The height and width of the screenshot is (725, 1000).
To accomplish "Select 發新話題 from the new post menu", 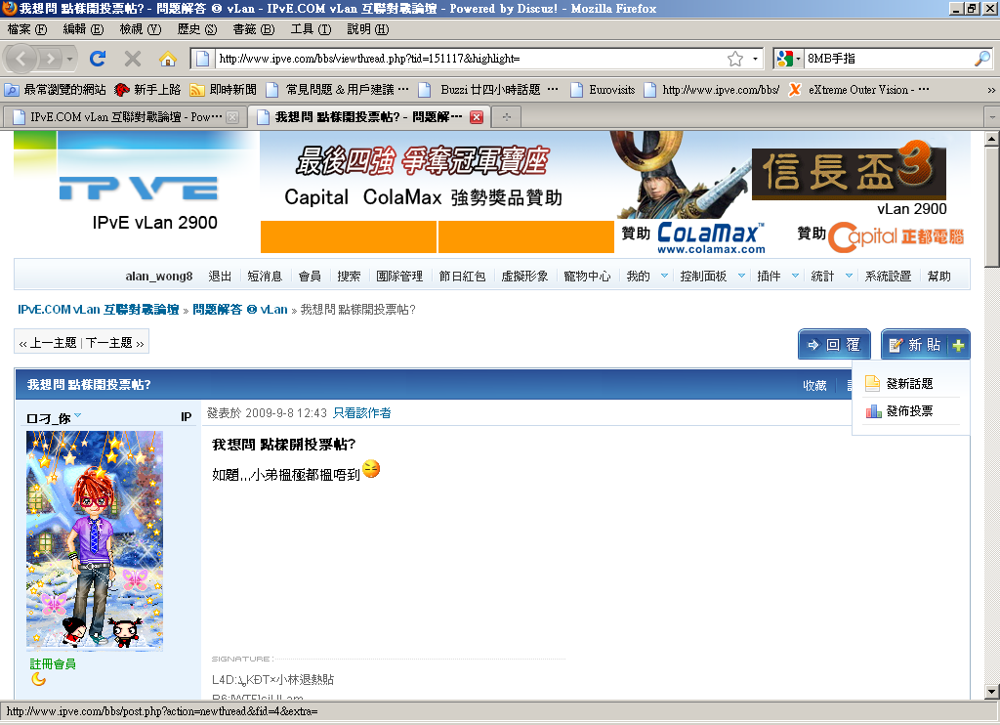I will click(909, 384).
